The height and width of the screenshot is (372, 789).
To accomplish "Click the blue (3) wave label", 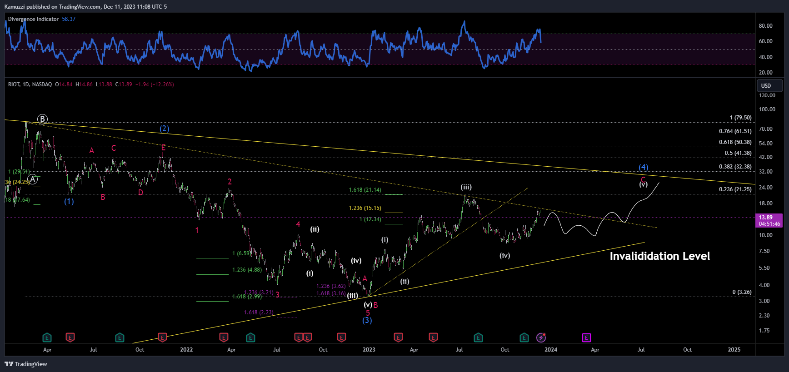I will click(x=367, y=320).
